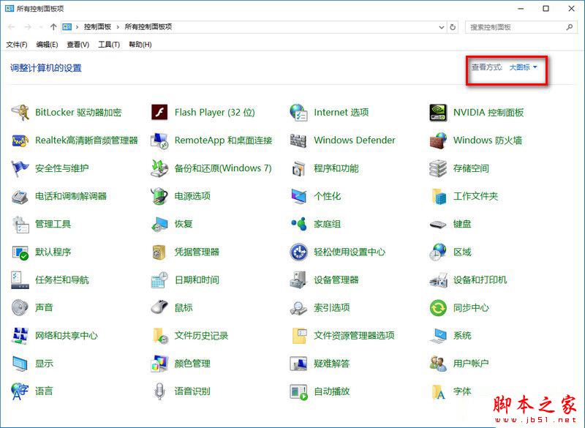Expand the 控制面板 breadcrumb chevron
This screenshot has height=428, width=585.
118,27
